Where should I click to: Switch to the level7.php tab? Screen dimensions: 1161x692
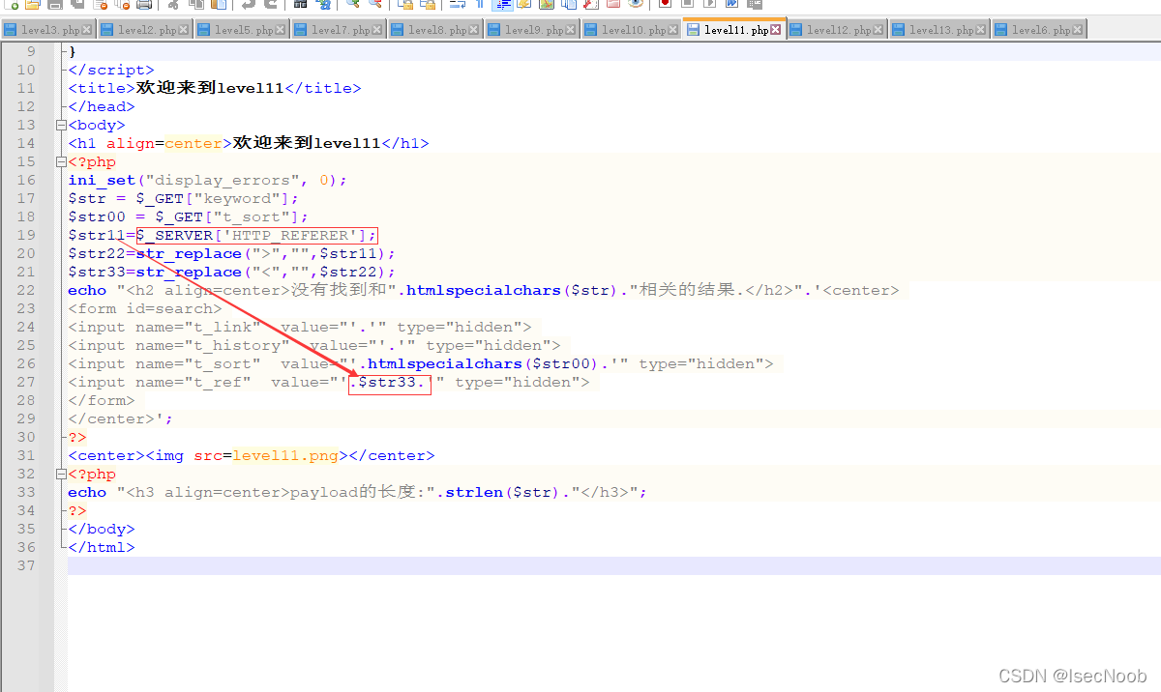[339, 30]
